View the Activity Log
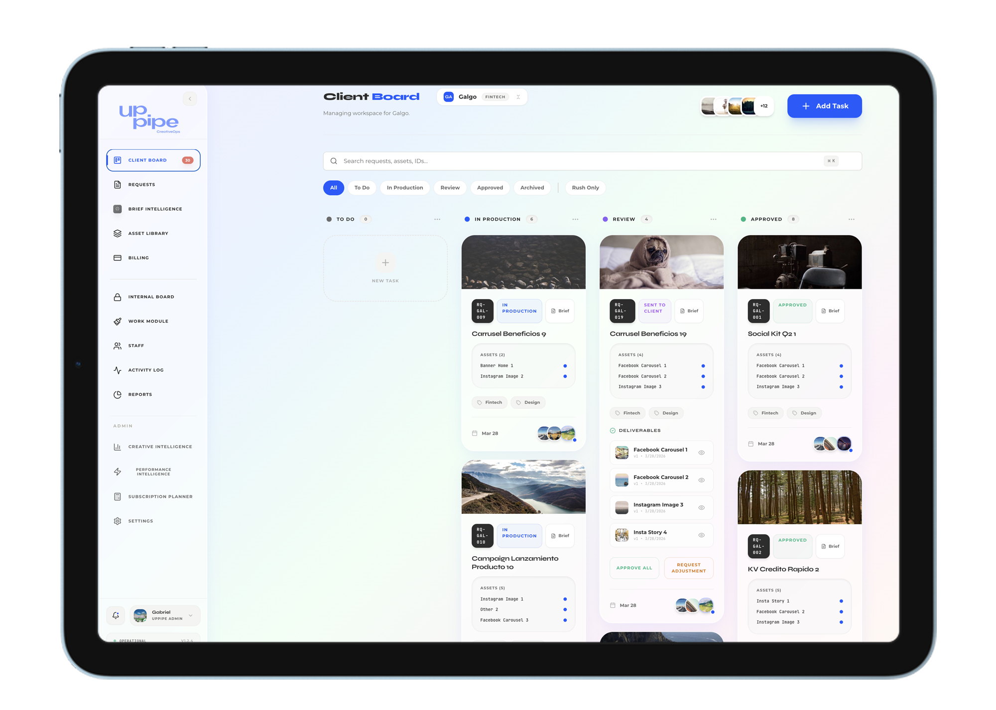Image resolution: width=996 pixels, height=710 pixels. 145,369
